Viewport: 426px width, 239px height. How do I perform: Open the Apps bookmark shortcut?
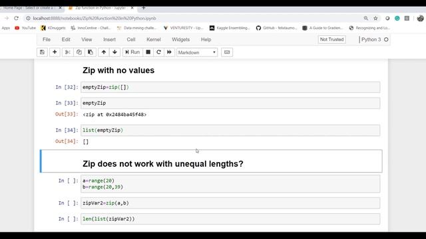point(6,28)
